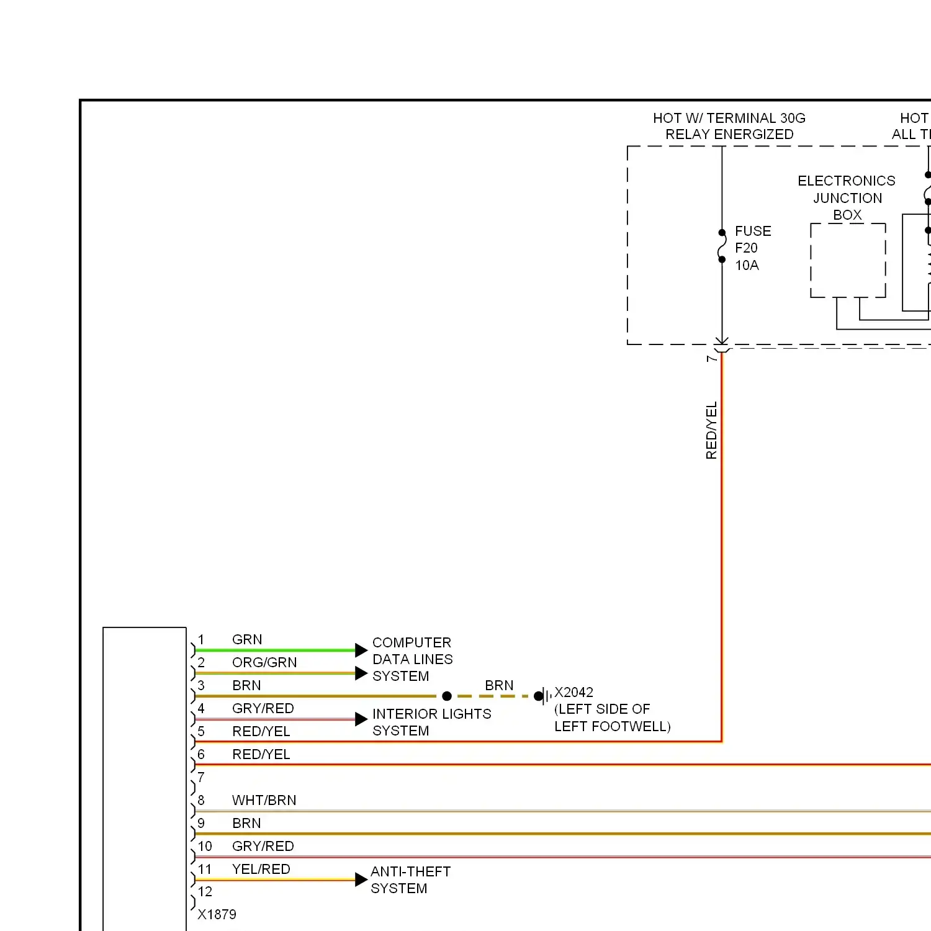Click the BRN label at pin 3
The height and width of the screenshot is (931, 931).
(246, 685)
